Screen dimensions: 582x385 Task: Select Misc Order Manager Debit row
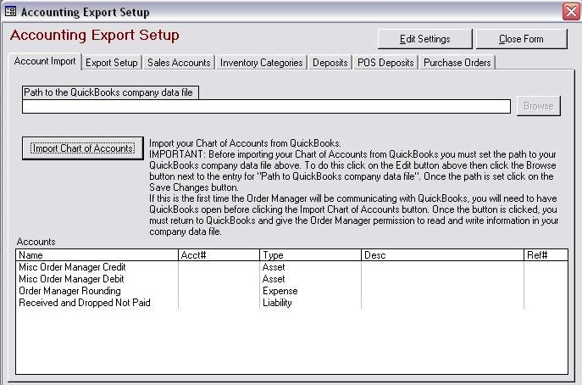pyautogui.click(x=291, y=279)
